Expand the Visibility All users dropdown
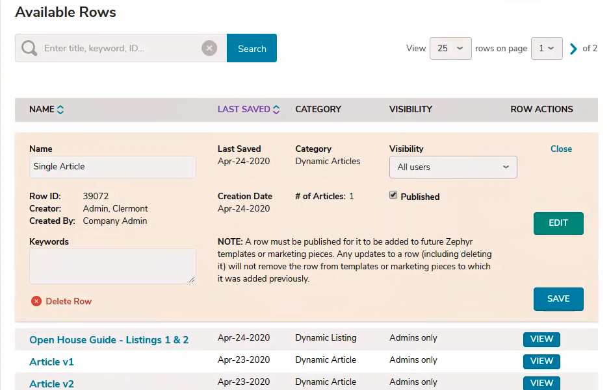Image resolution: width=611 pixels, height=390 pixels. tap(453, 167)
